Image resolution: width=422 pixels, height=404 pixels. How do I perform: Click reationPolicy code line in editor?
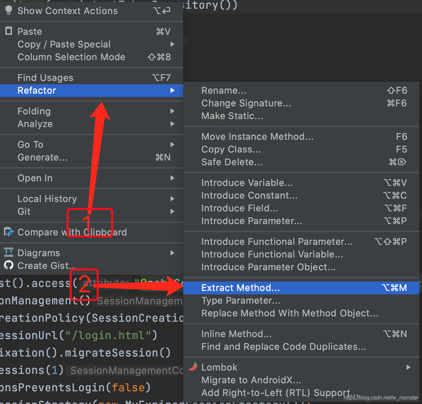[92, 318]
